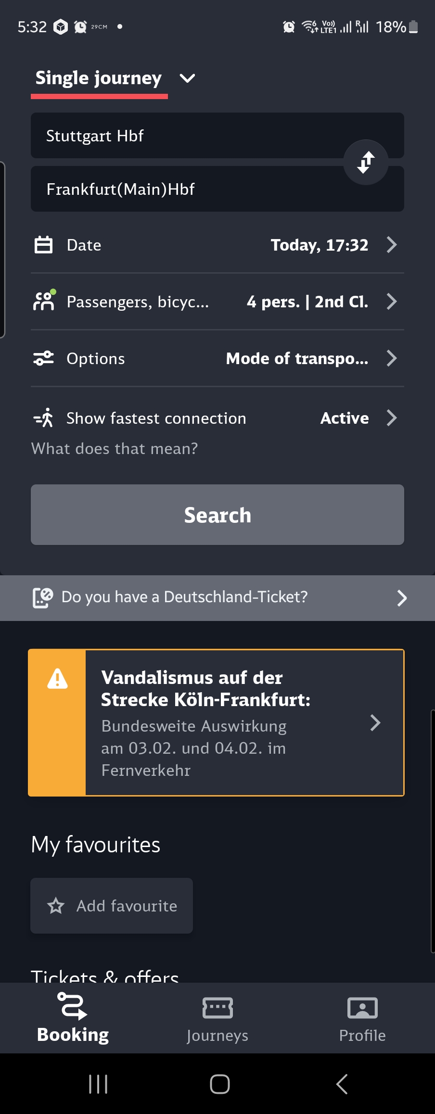This screenshot has height=1114, width=435.
Task: Swap departure and destination stations
Action: click(x=366, y=162)
